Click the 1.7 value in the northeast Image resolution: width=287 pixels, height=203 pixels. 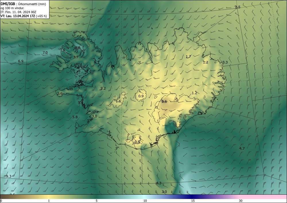[188, 57]
